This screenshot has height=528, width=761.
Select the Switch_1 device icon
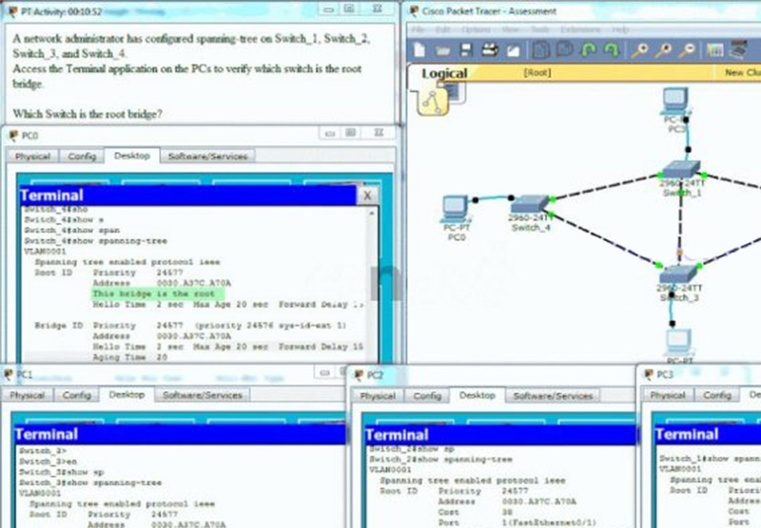point(681,170)
